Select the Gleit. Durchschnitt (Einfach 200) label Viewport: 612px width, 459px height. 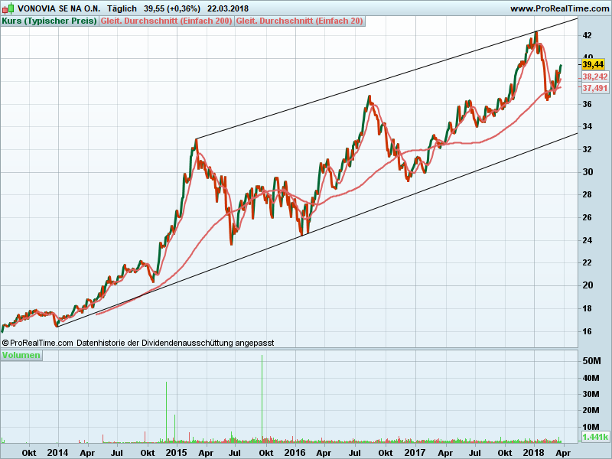(x=167, y=21)
